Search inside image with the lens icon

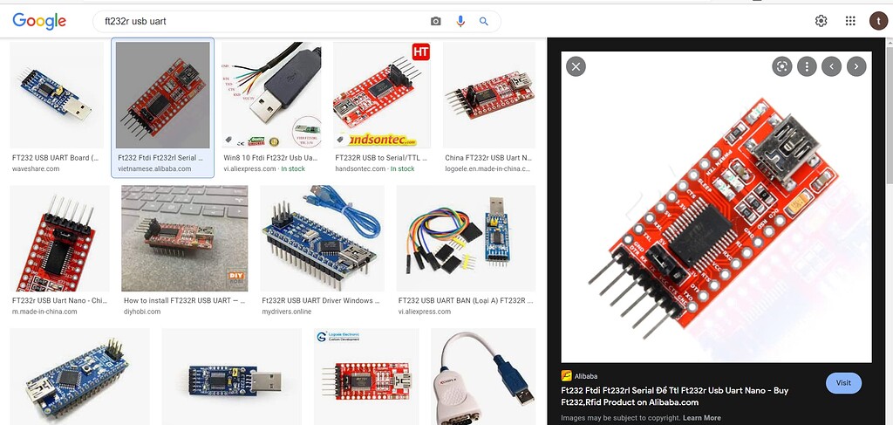(x=782, y=66)
